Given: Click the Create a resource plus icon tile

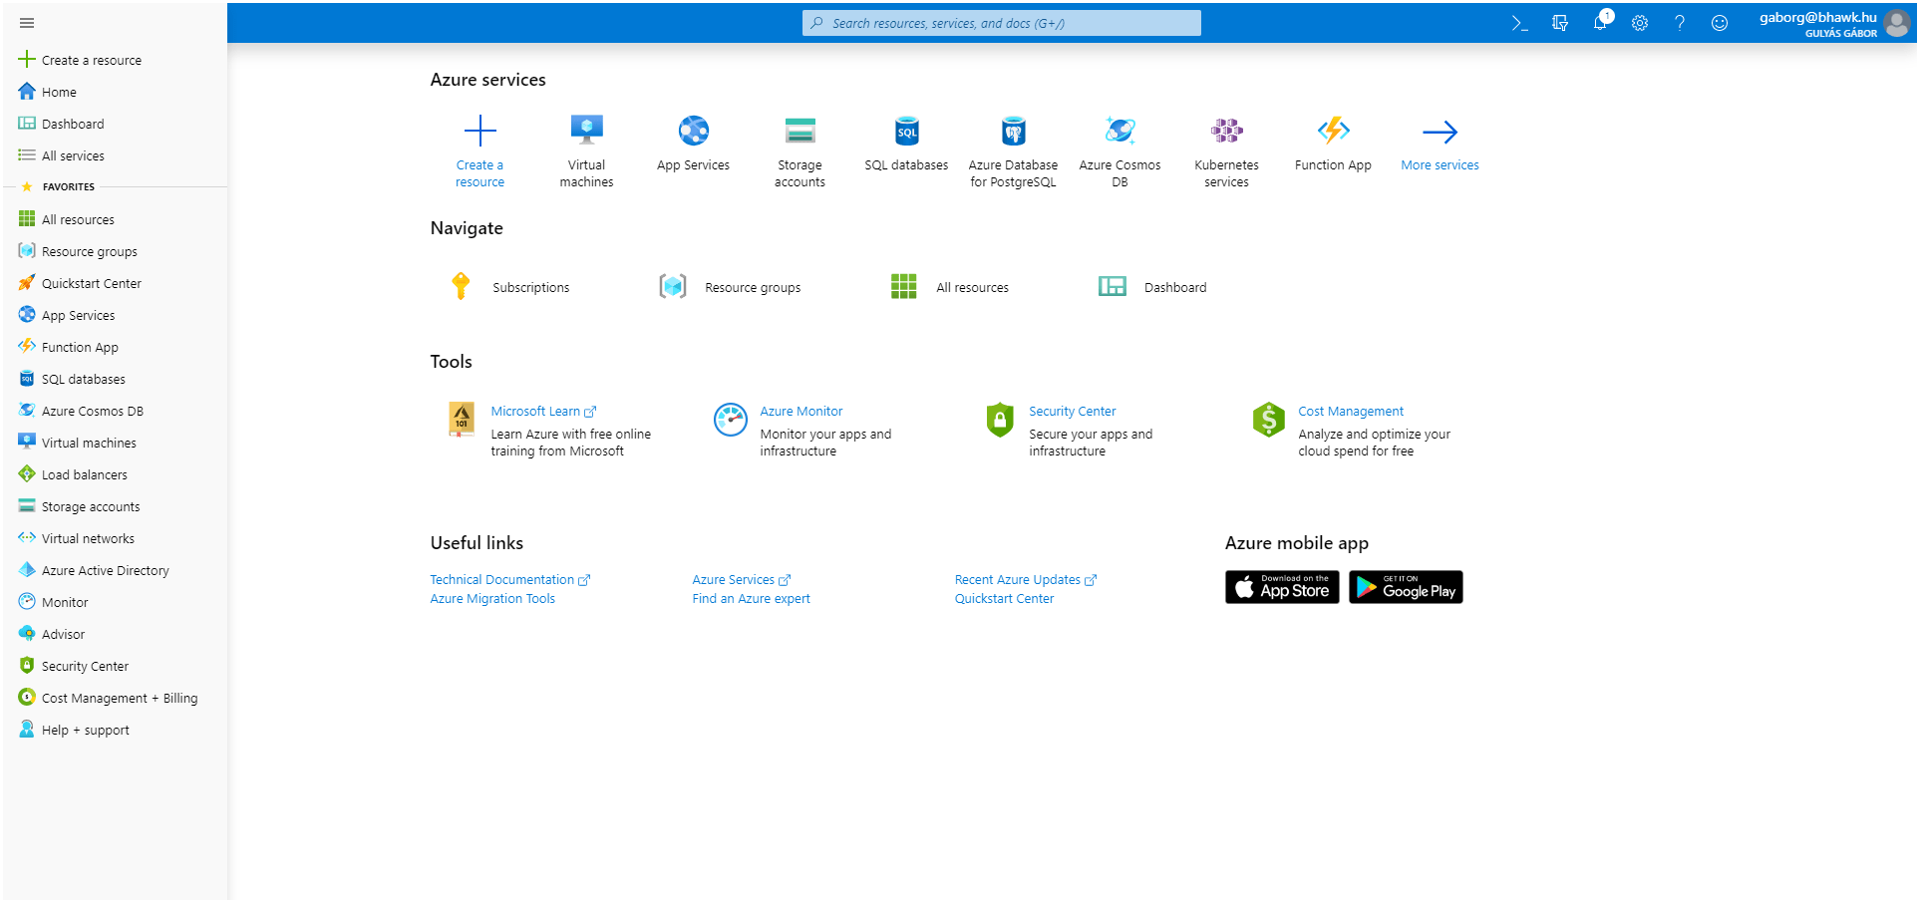Looking at the screenshot, I should (x=480, y=131).
